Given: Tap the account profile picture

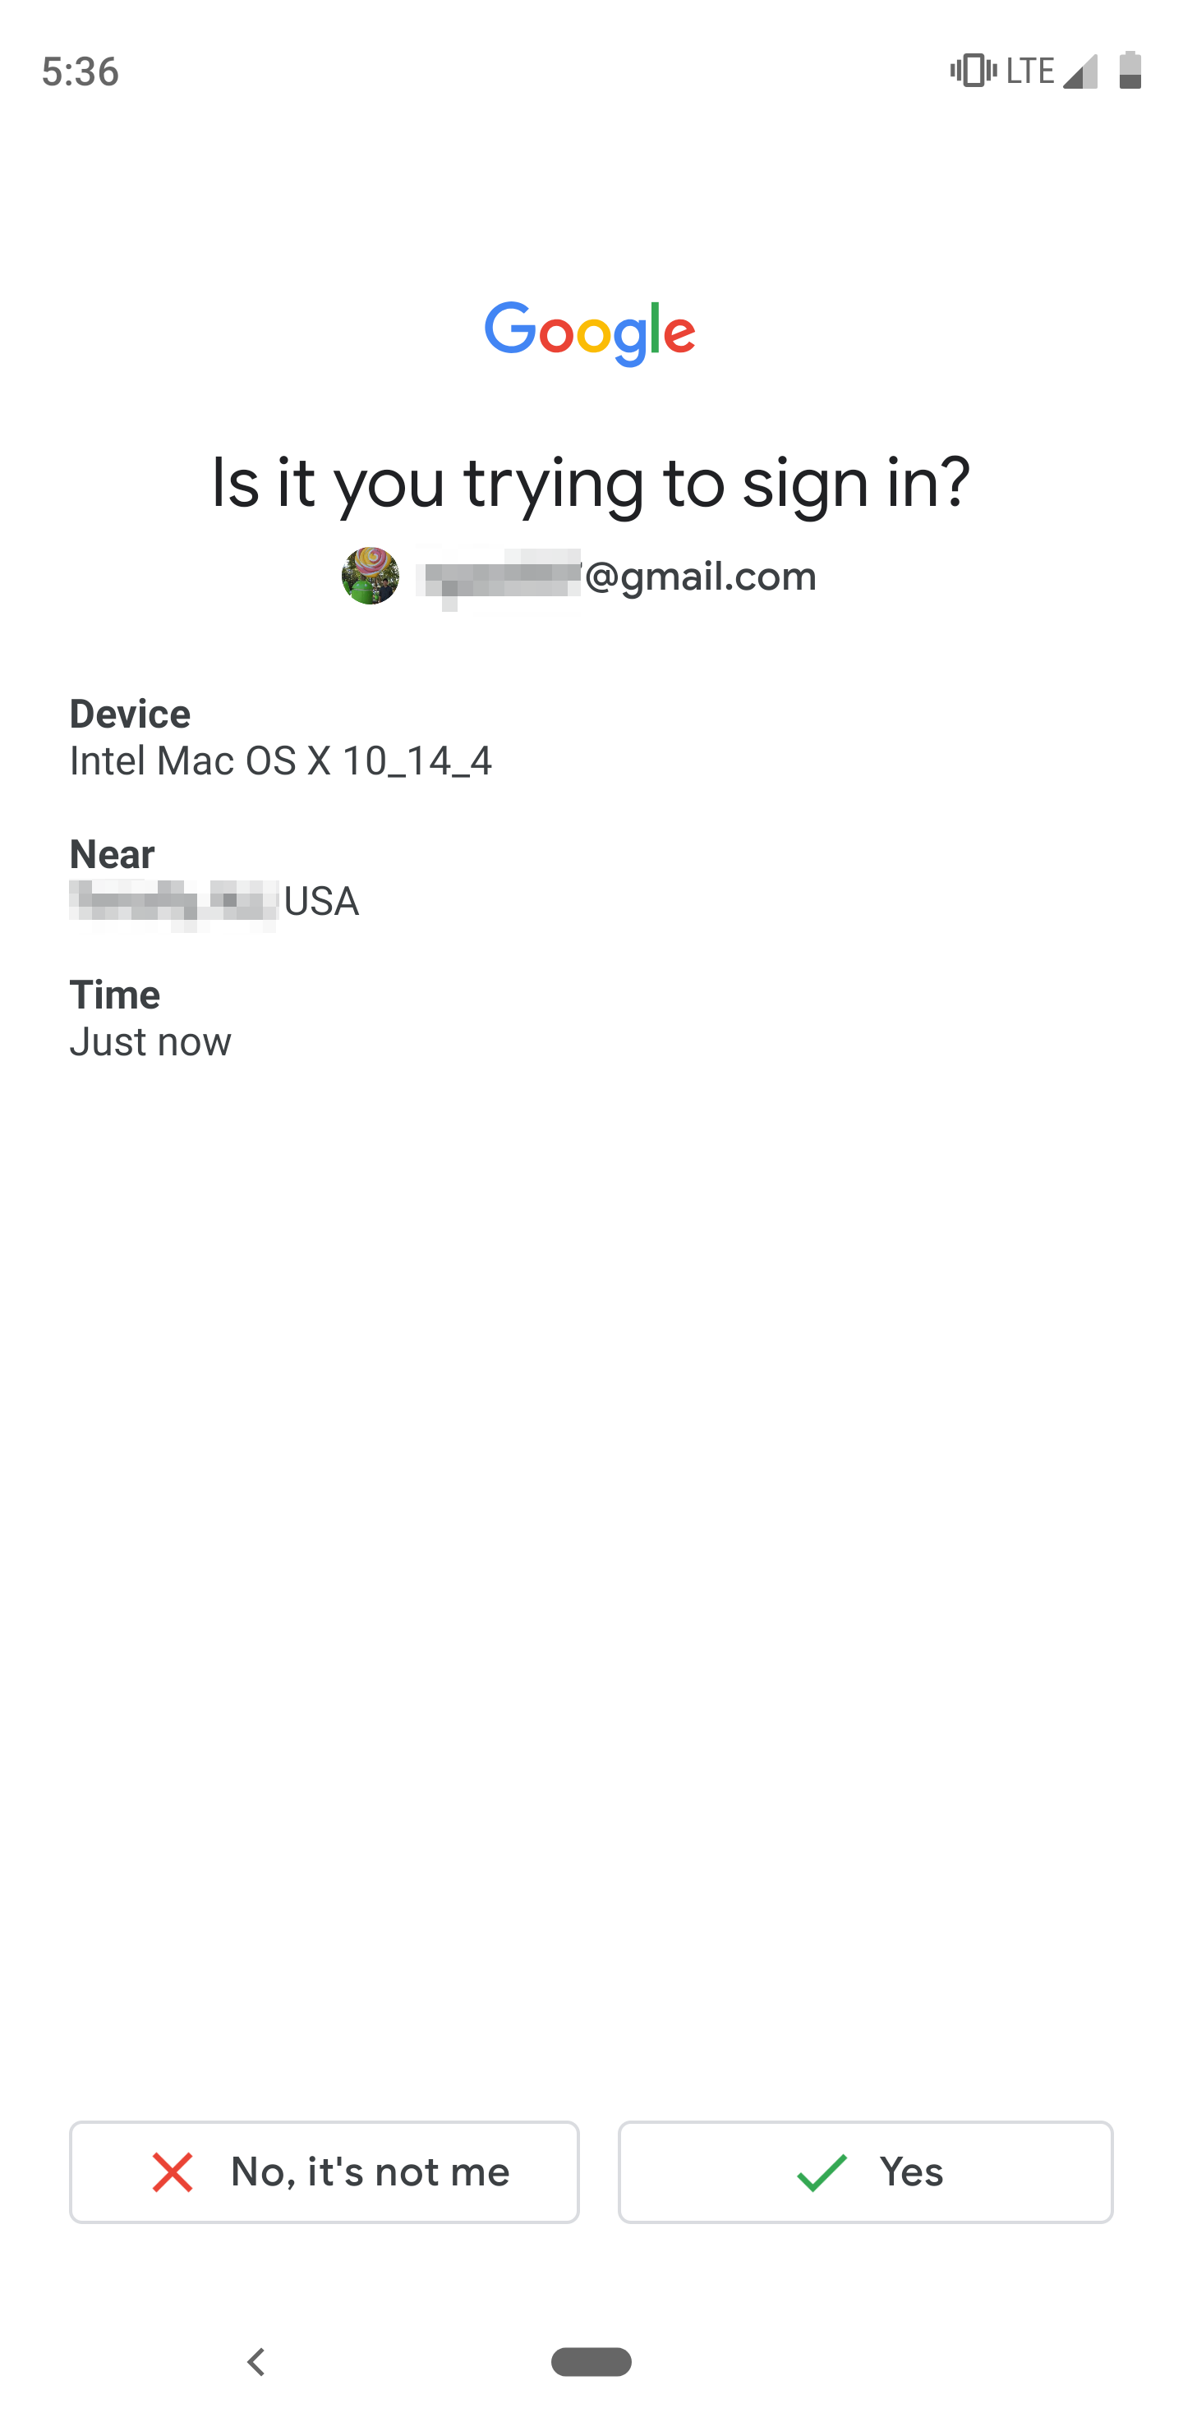Looking at the screenshot, I should pos(371,576).
